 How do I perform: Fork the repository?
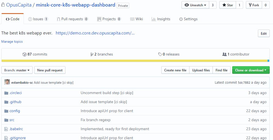254,5
